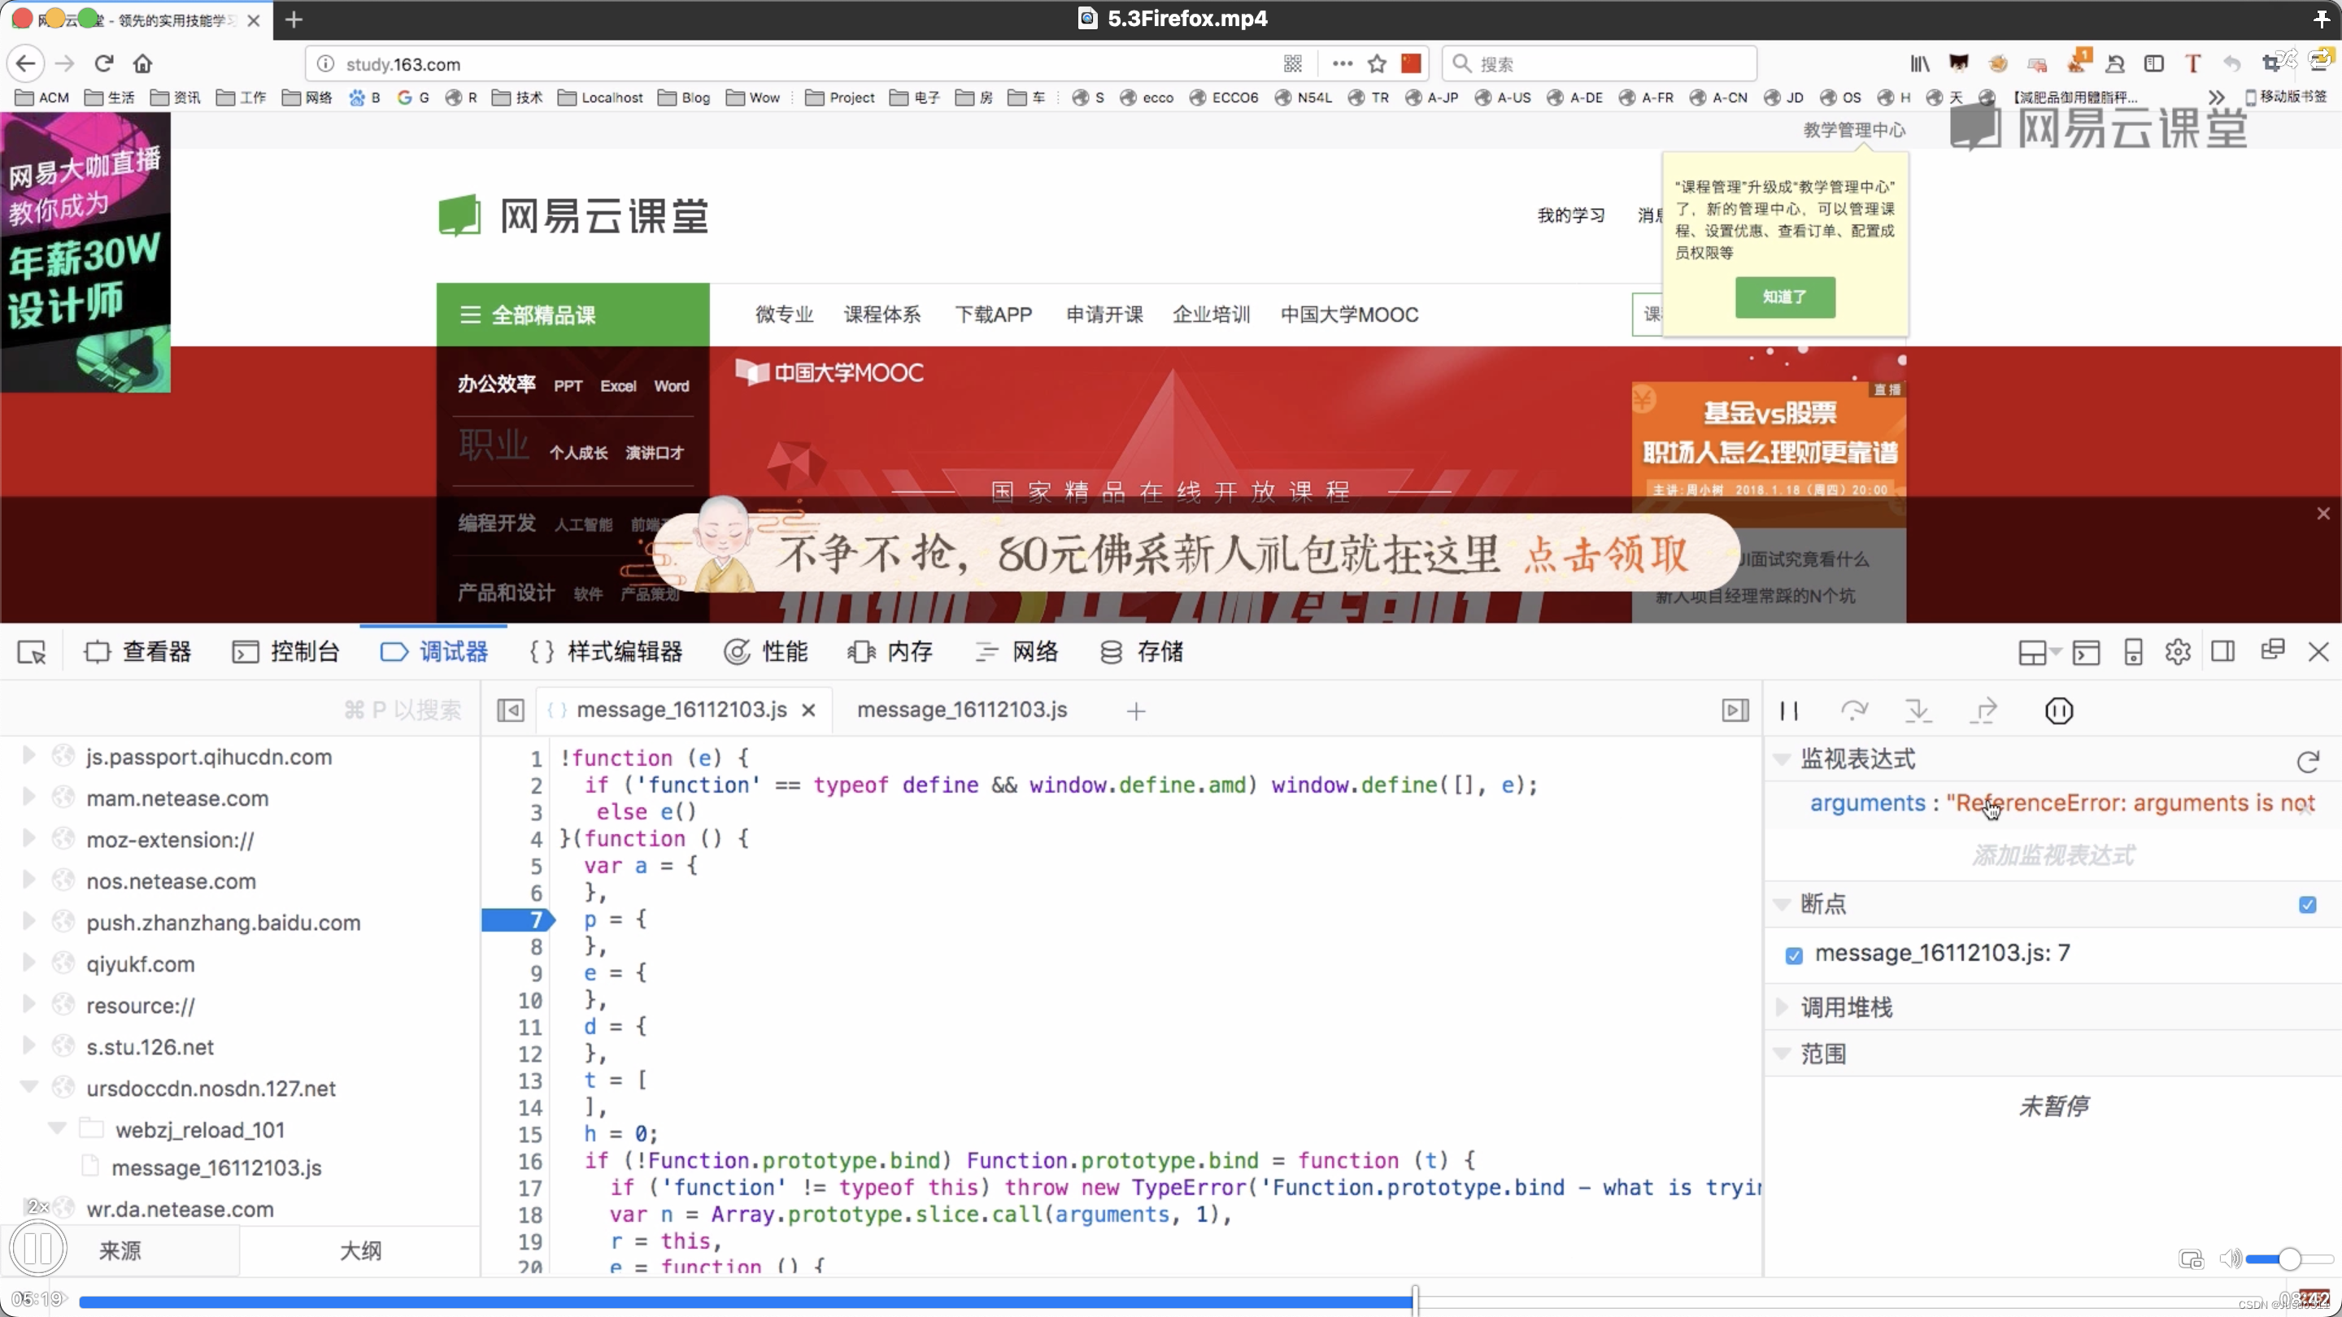The height and width of the screenshot is (1317, 2342).
Task: Click the green 知道了 button in the tooltip
Action: (1785, 298)
